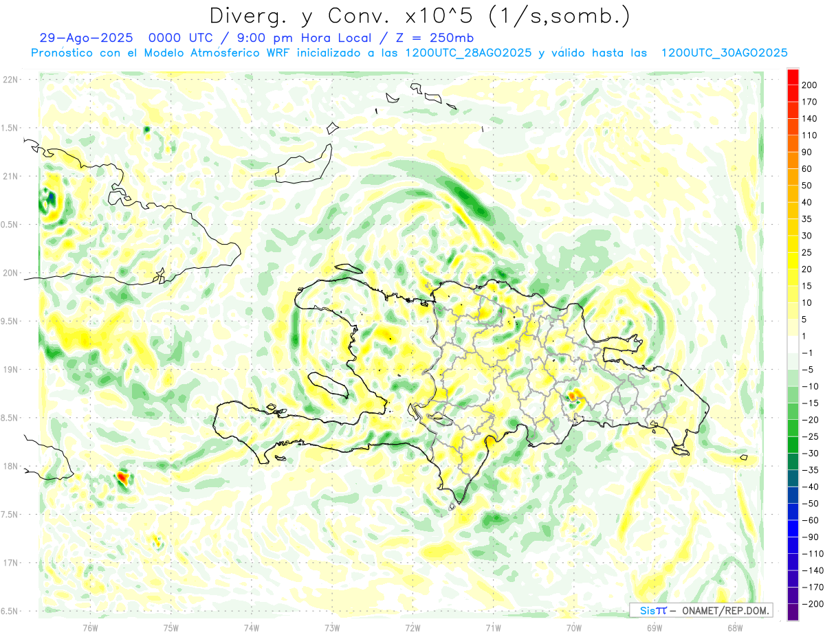Click the '-170' colorbar label
Viewport: 825px width, 637px height.
(x=812, y=588)
